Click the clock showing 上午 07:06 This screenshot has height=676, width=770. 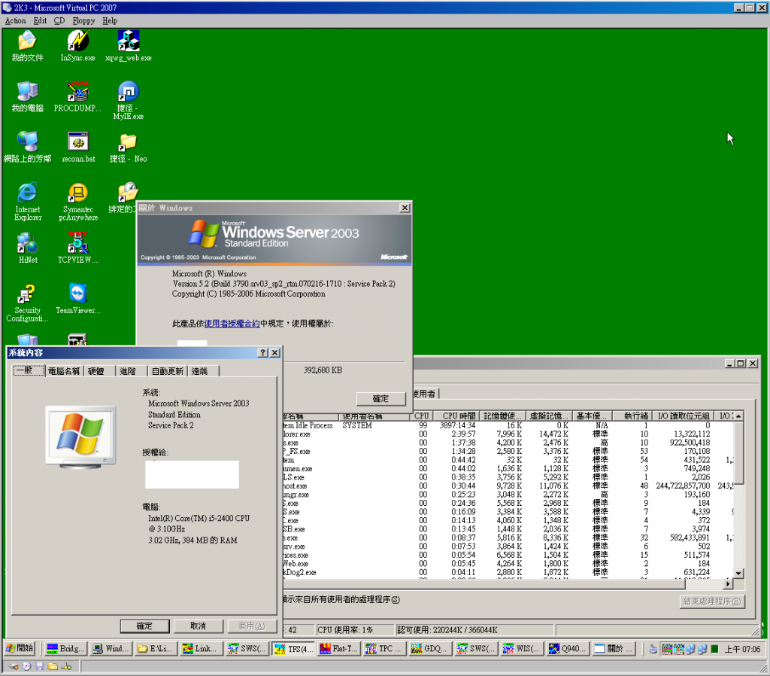click(742, 649)
